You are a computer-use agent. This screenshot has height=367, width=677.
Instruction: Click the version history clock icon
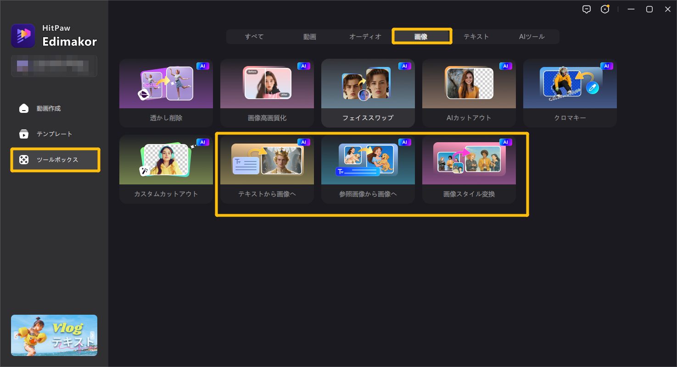[x=604, y=9]
